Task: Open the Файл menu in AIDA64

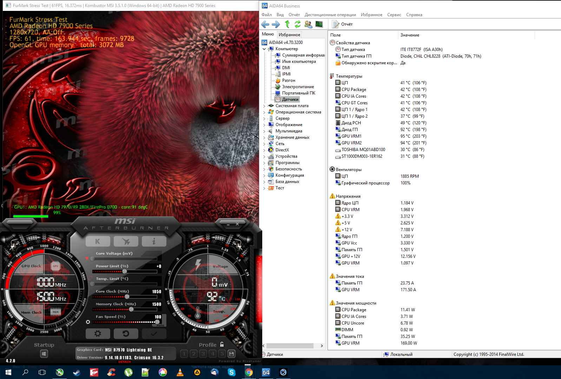Action: point(266,15)
